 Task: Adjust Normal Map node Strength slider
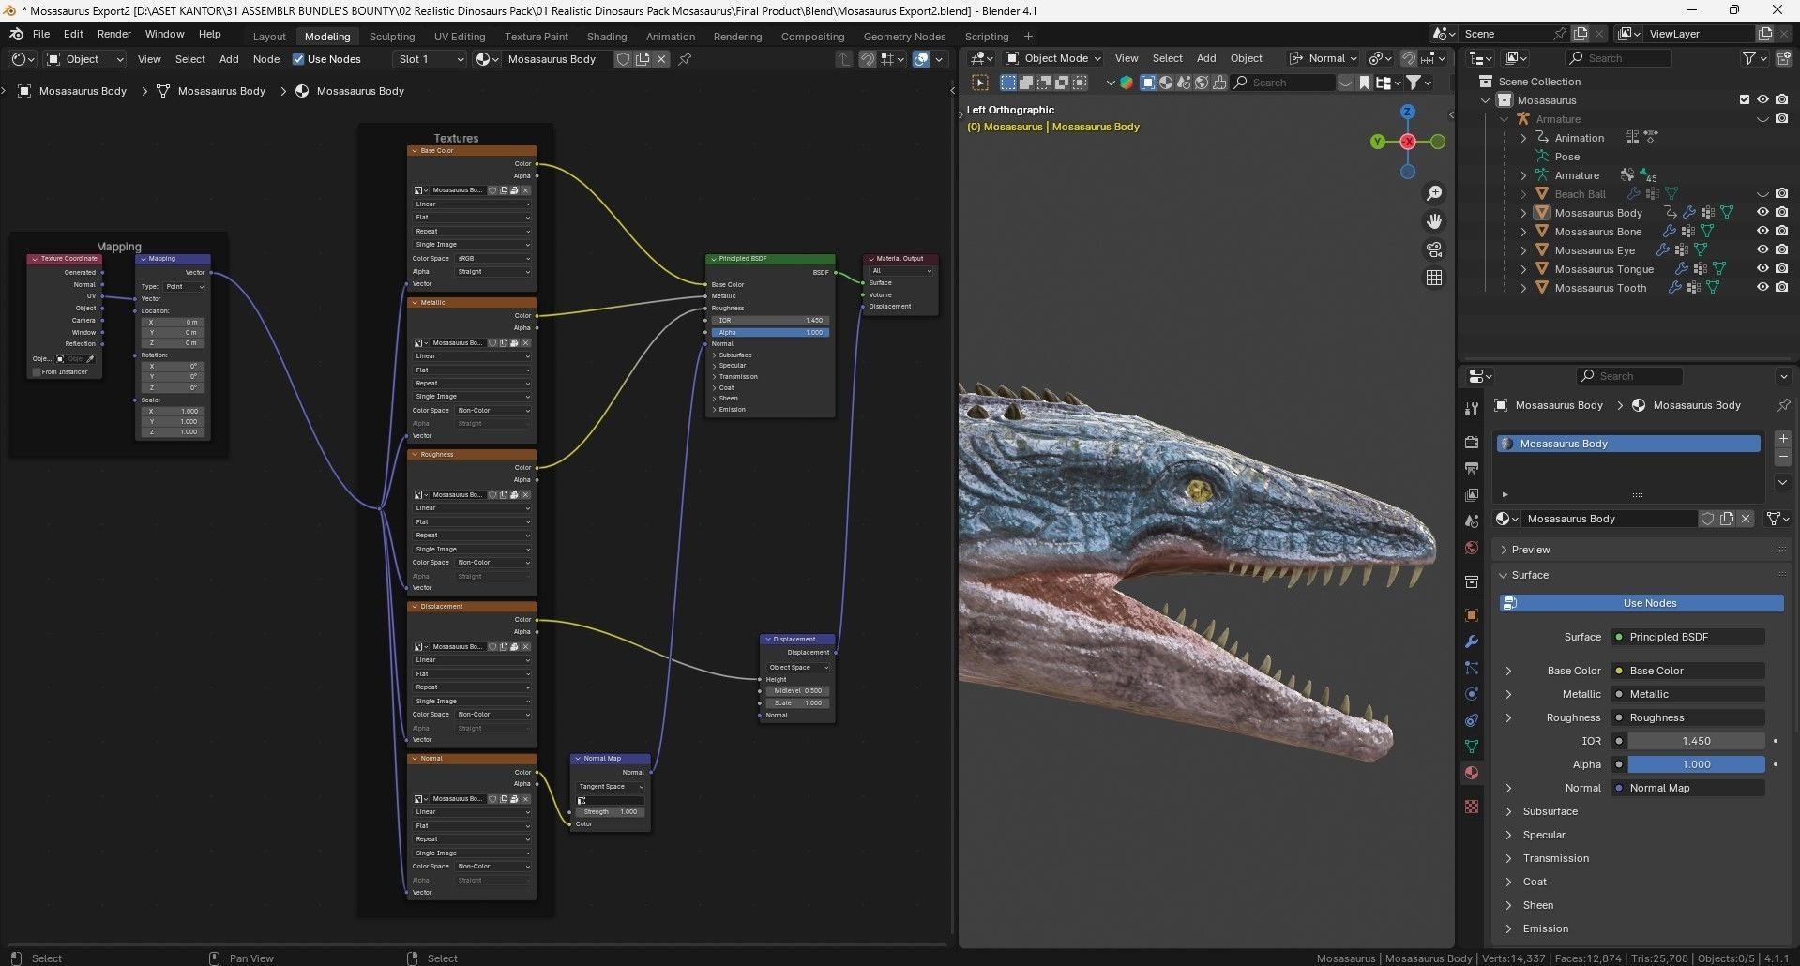pos(610,811)
